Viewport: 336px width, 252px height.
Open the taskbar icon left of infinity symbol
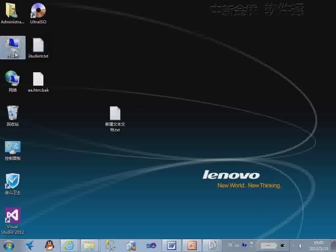coord(131,245)
